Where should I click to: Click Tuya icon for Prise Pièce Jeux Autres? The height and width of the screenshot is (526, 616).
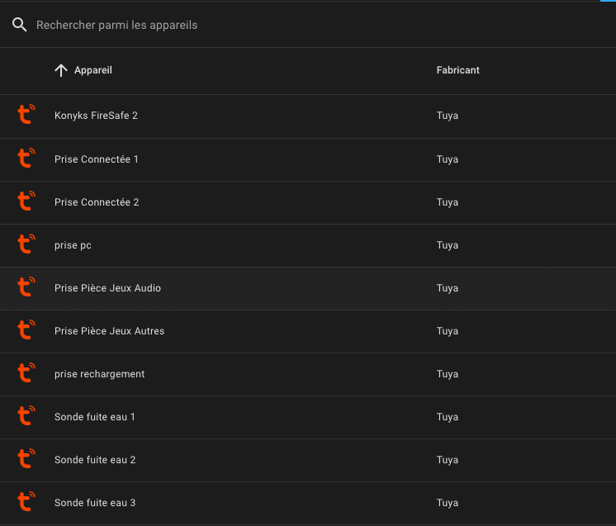pyautogui.click(x=26, y=330)
